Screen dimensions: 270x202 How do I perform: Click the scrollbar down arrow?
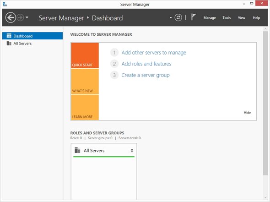click(265, 197)
